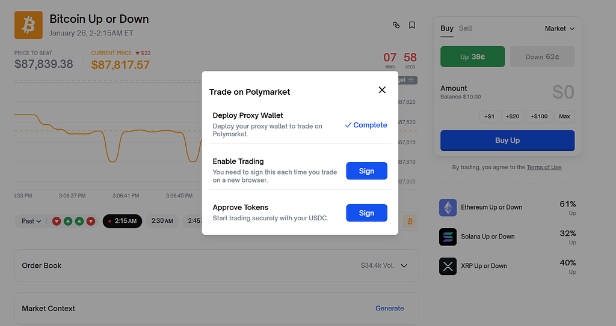Open the Terms of Use link

point(544,168)
